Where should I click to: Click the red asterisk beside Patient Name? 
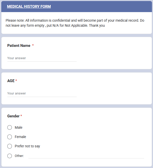coord(33,46)
